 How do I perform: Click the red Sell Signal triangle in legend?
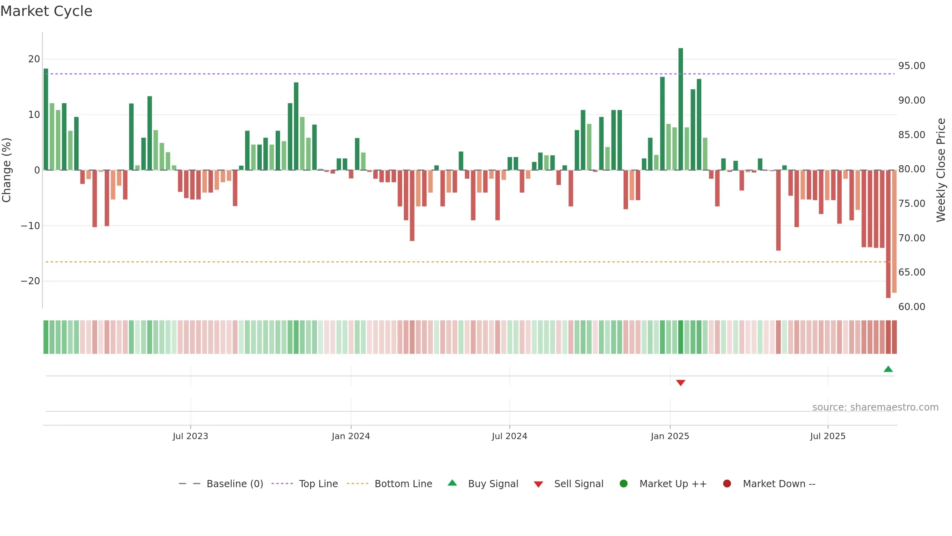(x=538, y=484)
